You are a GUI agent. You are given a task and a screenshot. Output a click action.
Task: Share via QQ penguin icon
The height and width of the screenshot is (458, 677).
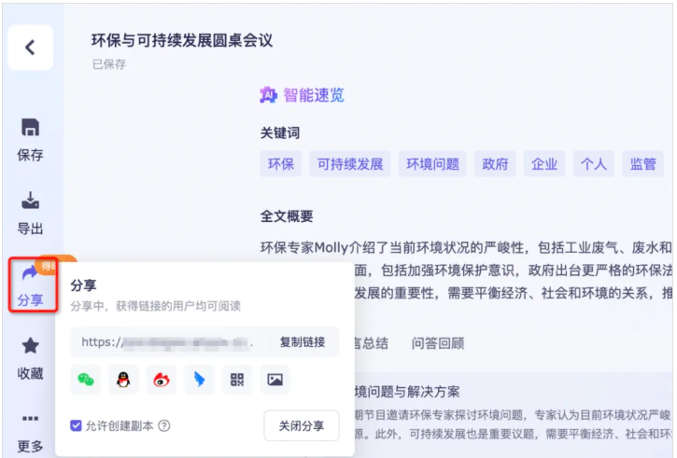[x=121, y=380]
